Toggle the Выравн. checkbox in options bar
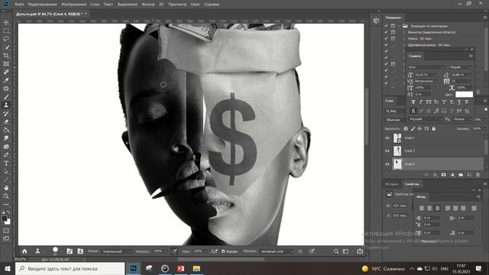The width and height of the screenshot is (489, 275). coord(223,251)
